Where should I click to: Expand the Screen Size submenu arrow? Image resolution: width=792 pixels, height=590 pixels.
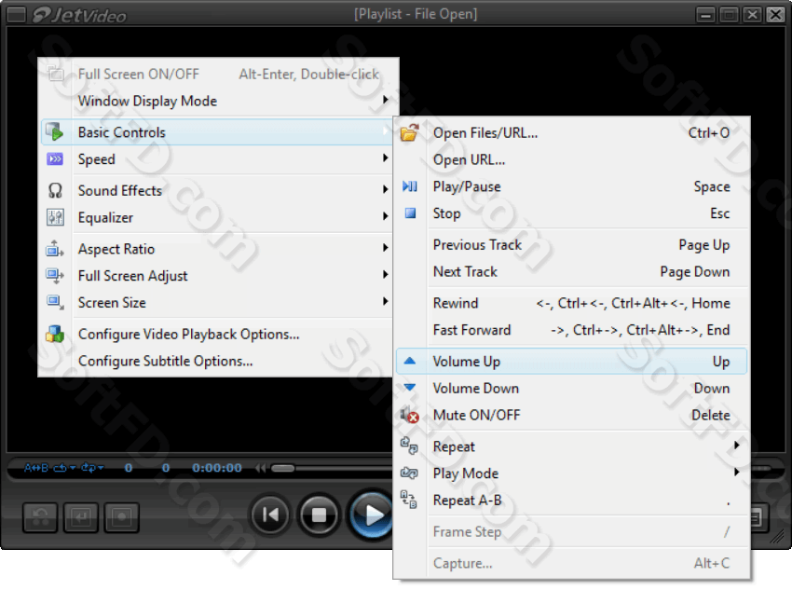386,301
